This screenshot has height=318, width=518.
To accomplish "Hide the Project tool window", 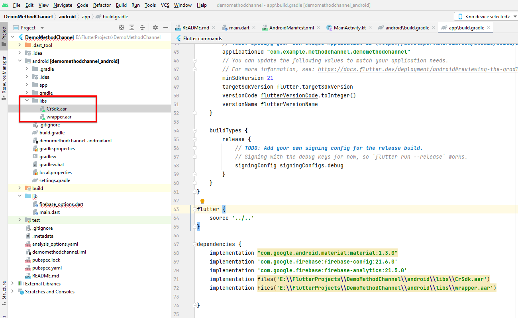I will [x=165, y=27].
